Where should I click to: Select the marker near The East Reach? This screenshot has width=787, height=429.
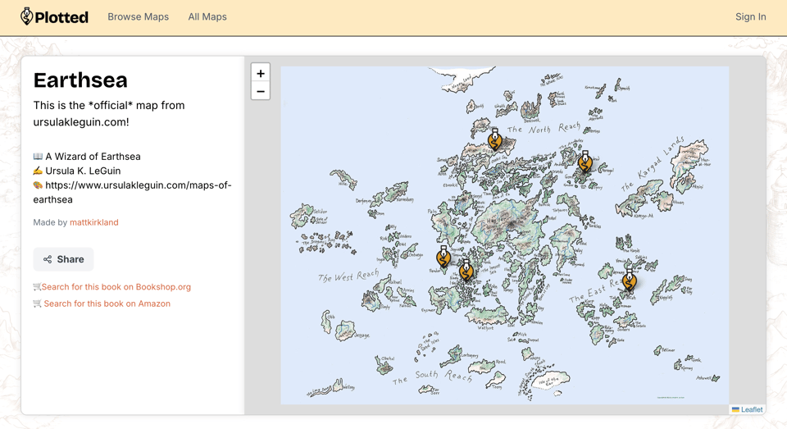[x=629, y=281]
